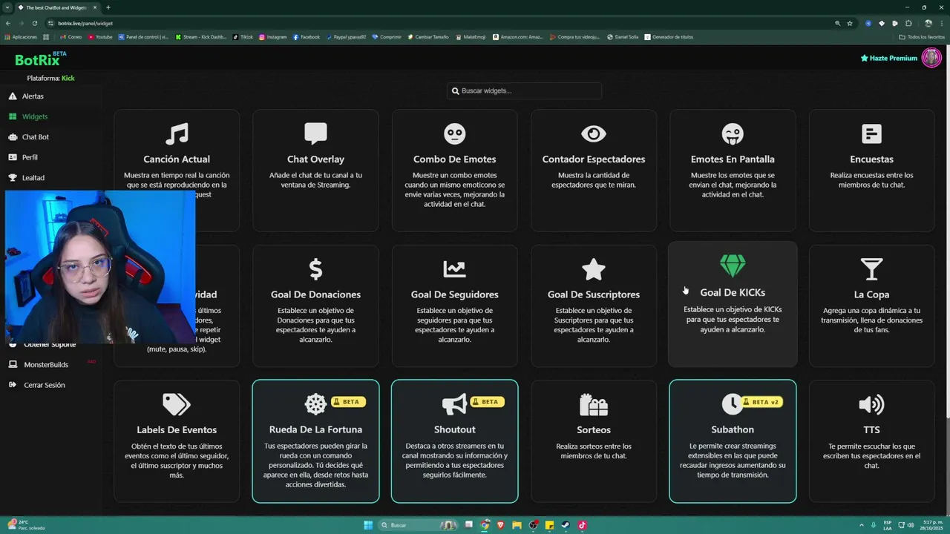The image size is (950, 534).
Task: Open Steam from the taskbar
Action: coord(566,525)
